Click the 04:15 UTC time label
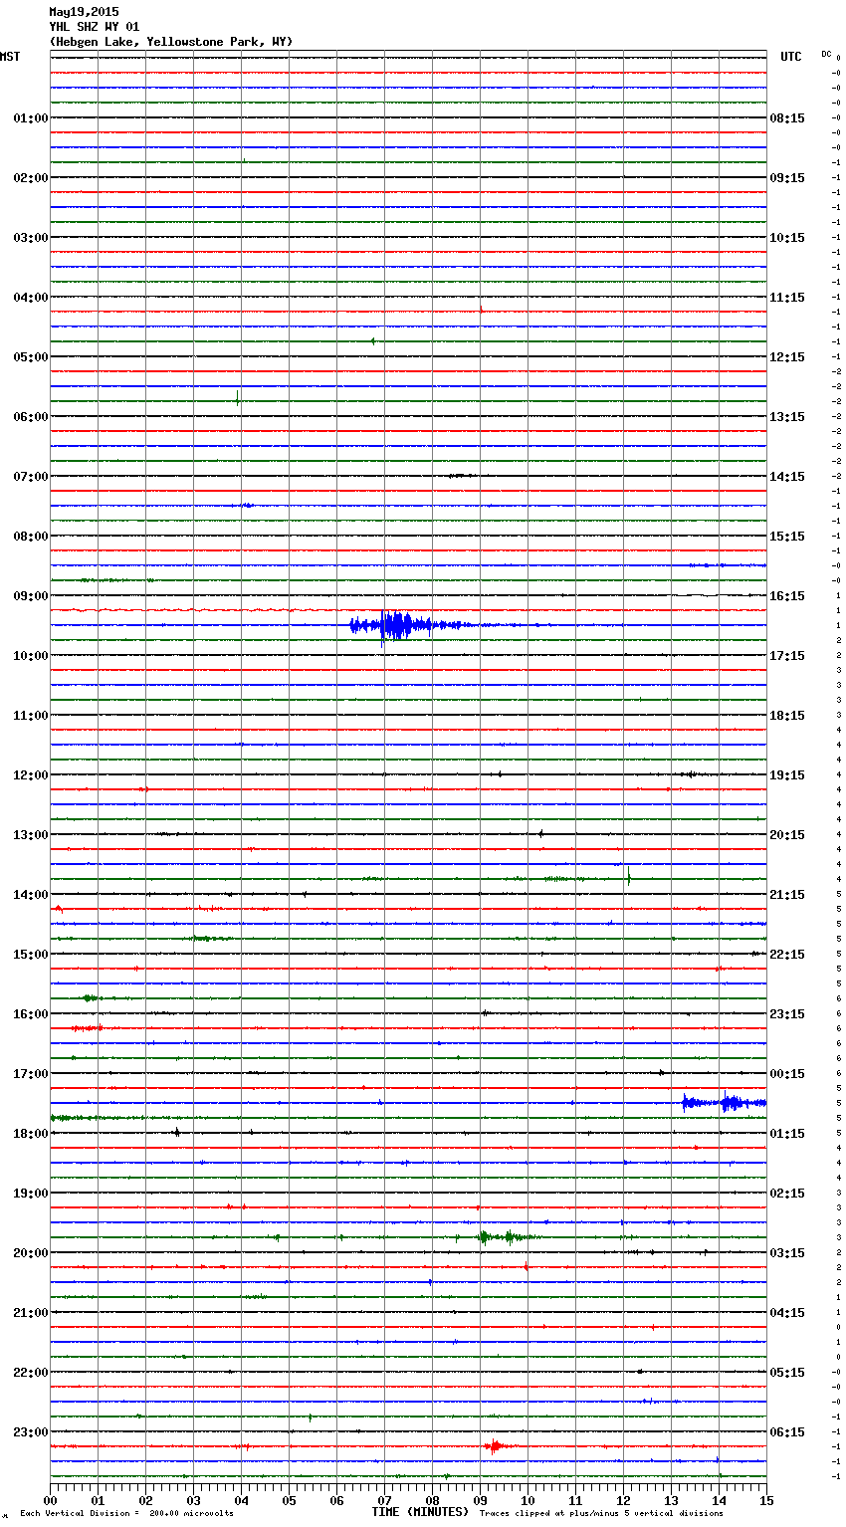846x1527 pixels. pos(787,1313)
